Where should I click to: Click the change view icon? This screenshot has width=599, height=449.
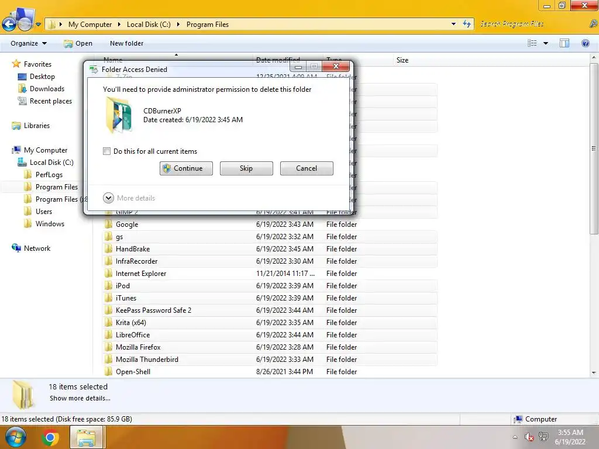(x=532, y=43)
